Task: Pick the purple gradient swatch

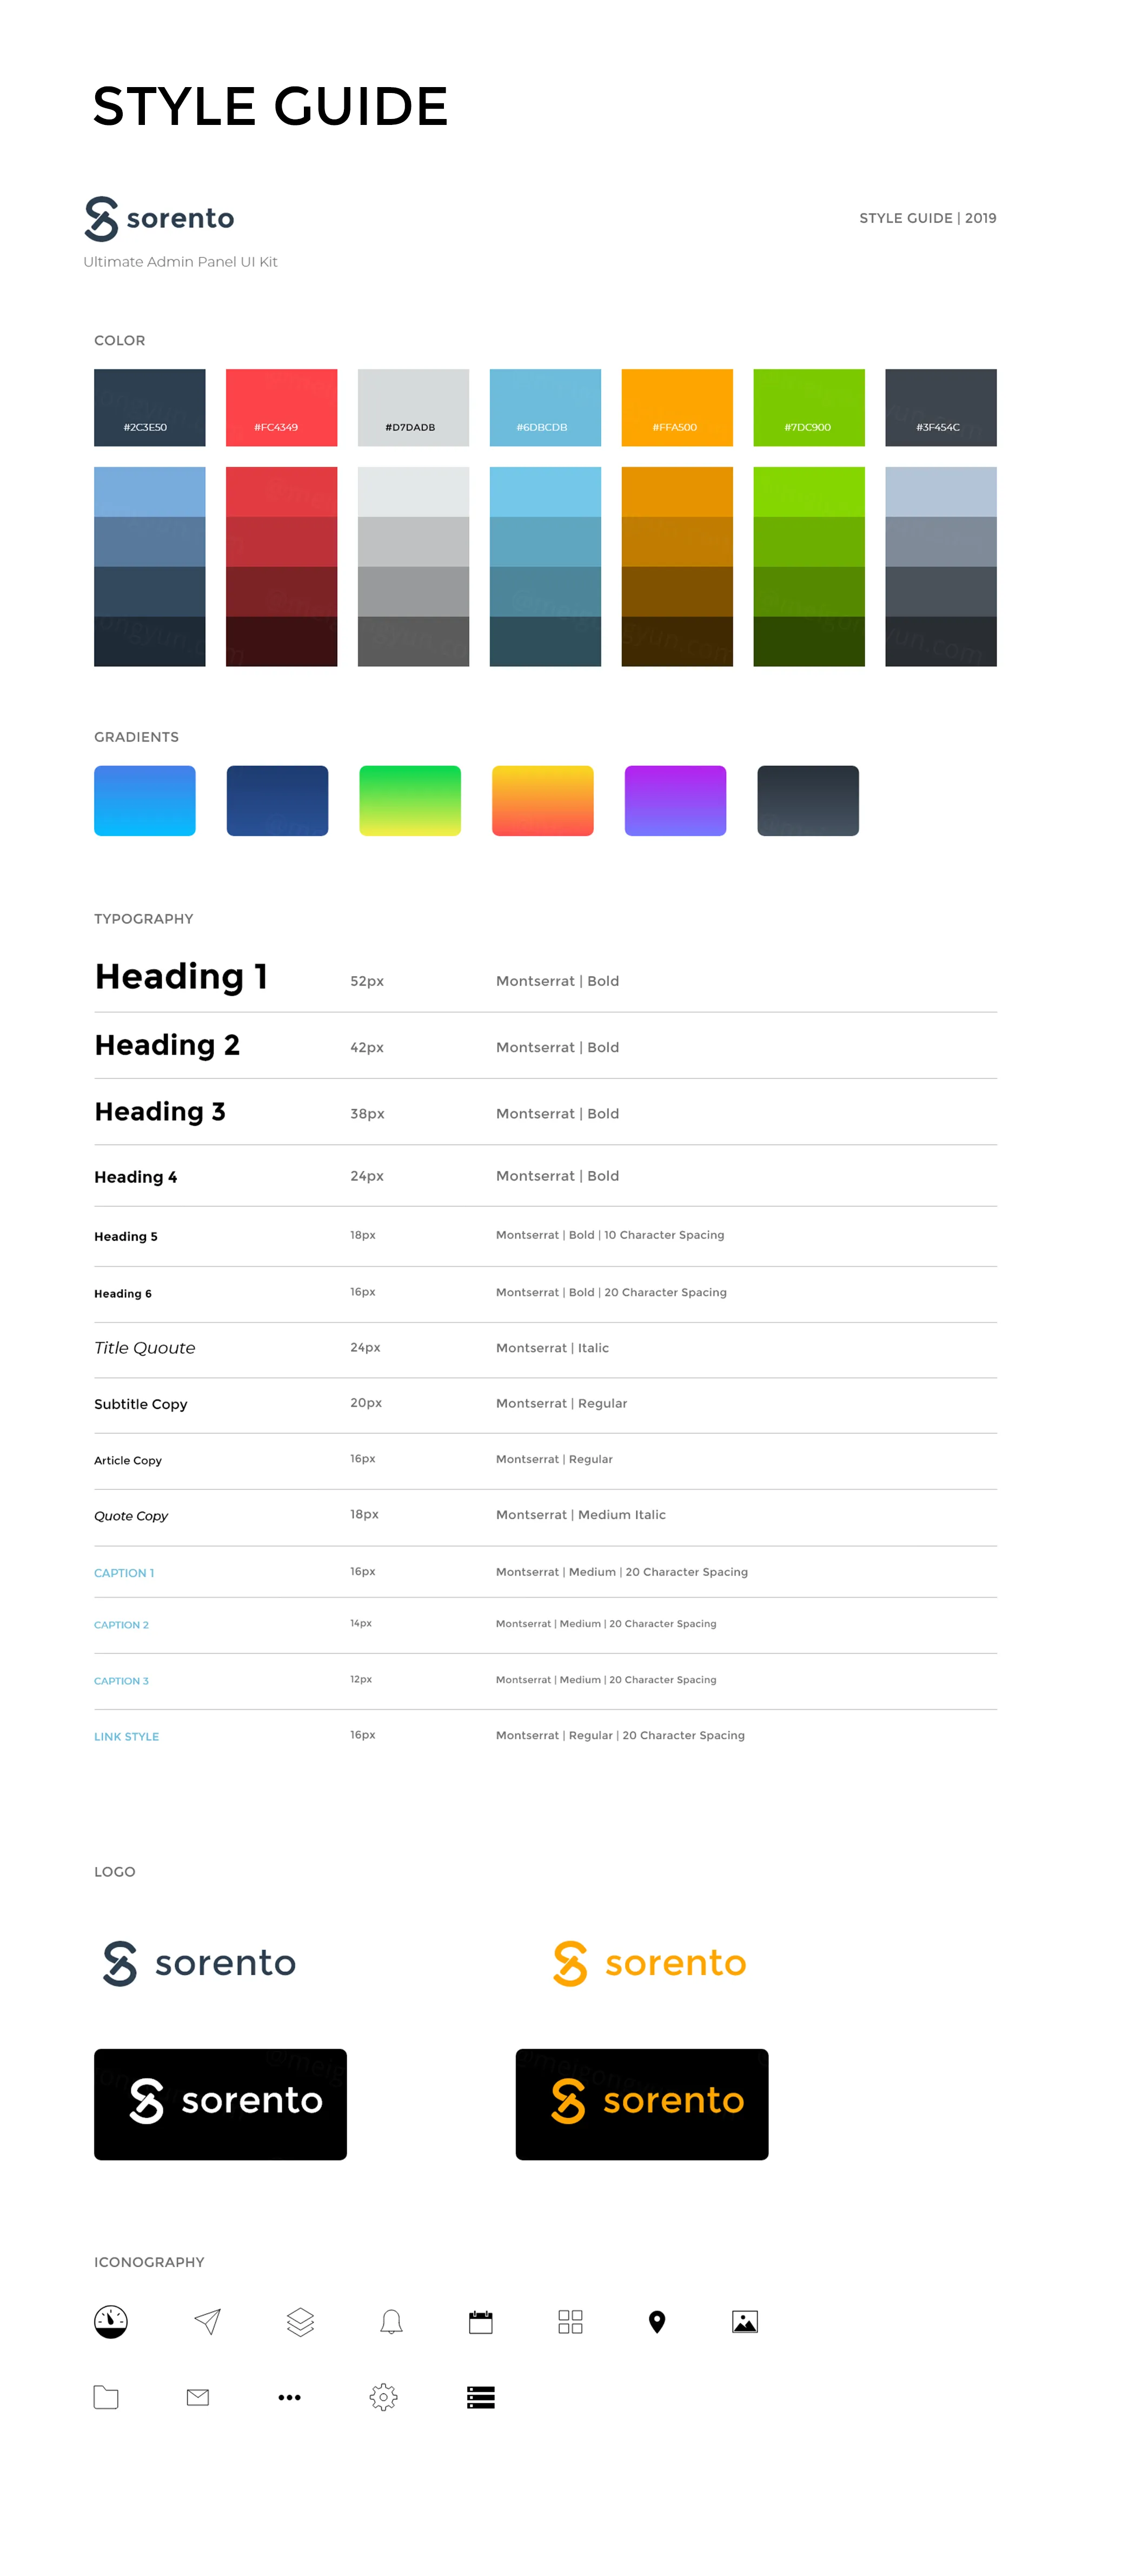Action: 675,800
